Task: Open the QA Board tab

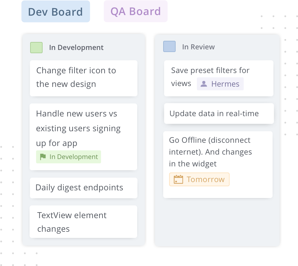Action: [136, 11]
